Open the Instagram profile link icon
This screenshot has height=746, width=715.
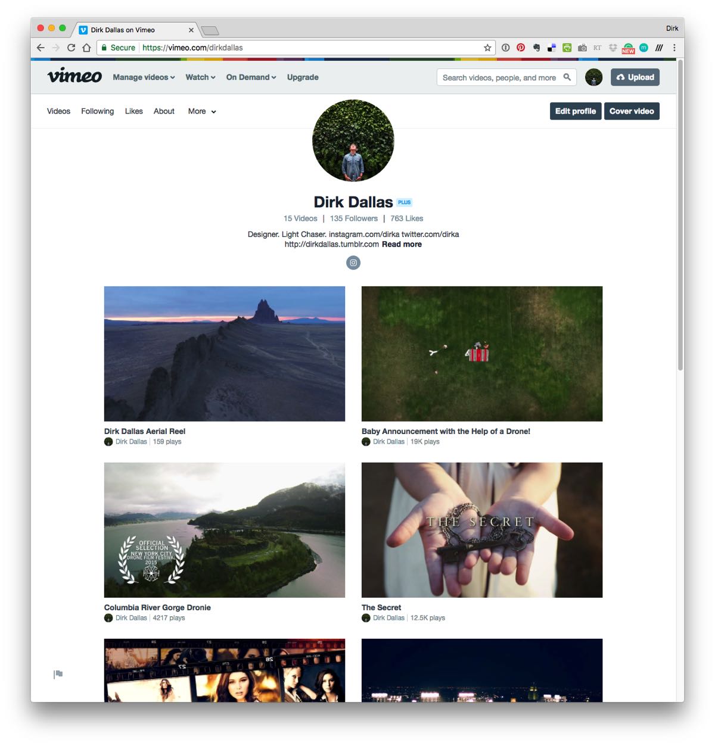[353, 263]
